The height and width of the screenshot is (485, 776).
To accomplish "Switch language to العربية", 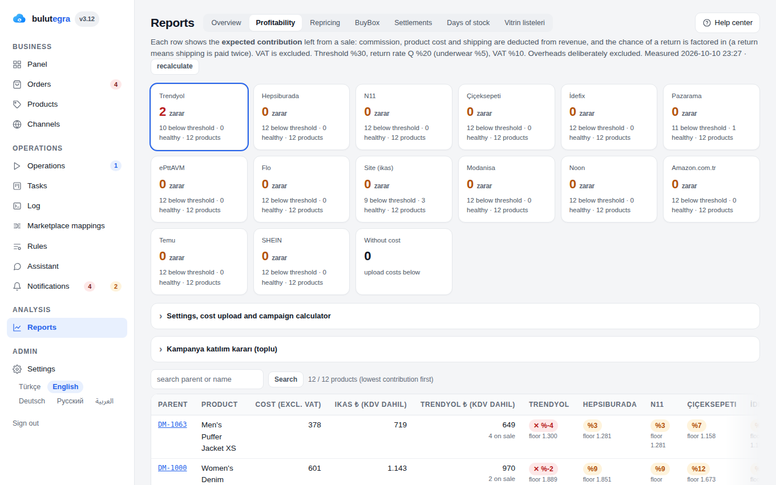I will click(104, 401).
